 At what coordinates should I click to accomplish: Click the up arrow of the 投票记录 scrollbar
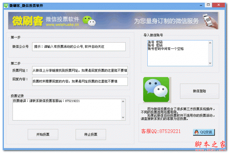(x=123, y=101)
